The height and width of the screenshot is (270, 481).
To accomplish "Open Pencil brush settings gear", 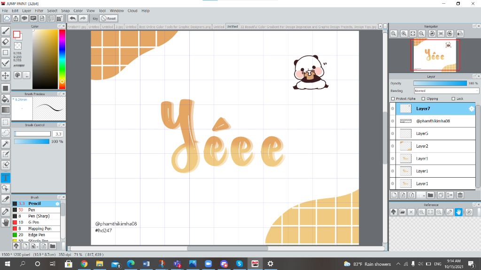I will click(57, 203).
